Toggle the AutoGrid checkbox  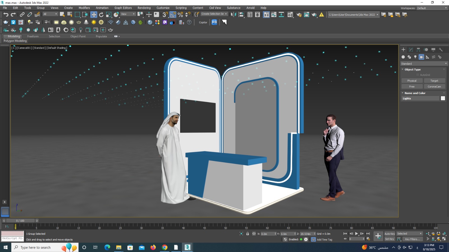coord(418,75)
